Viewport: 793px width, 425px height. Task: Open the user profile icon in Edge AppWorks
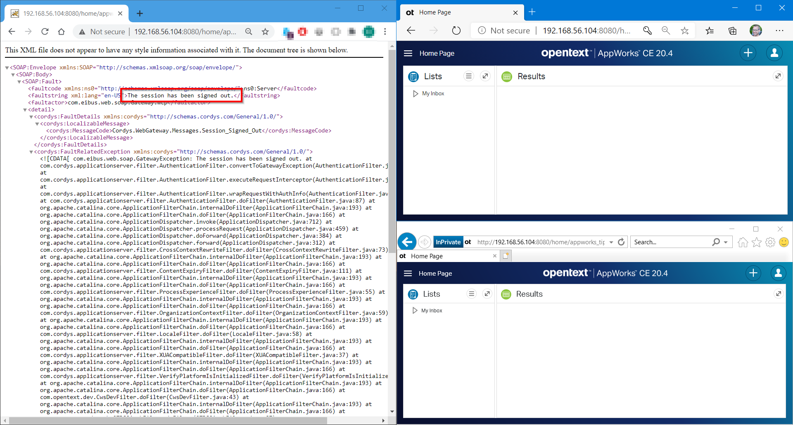(774, 53)
